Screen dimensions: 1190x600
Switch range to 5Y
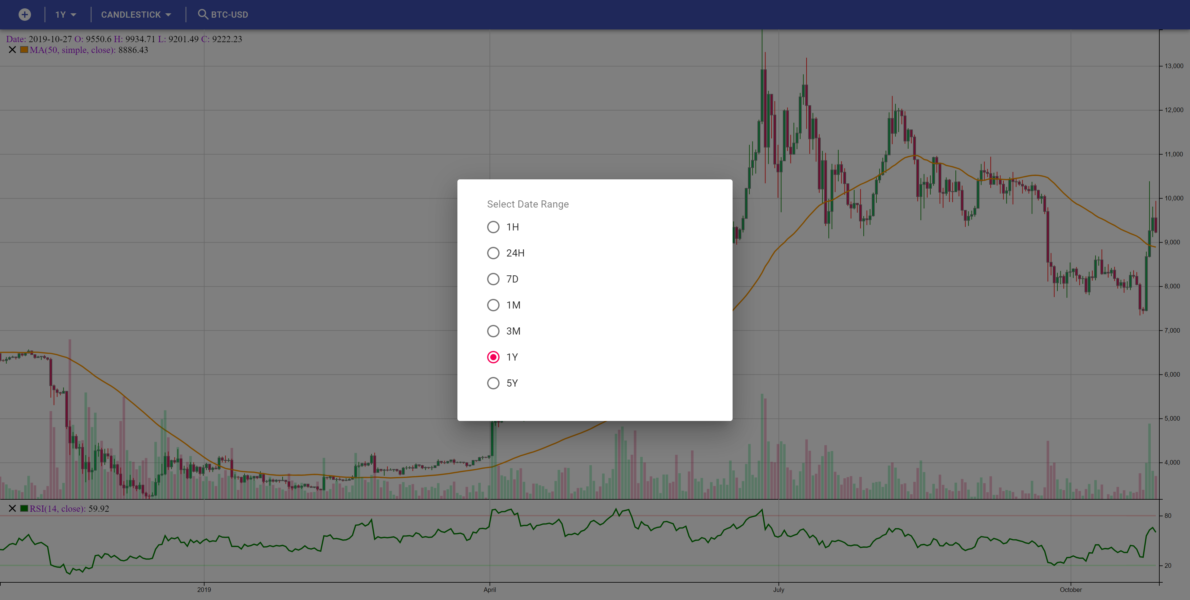coord(493,383)
